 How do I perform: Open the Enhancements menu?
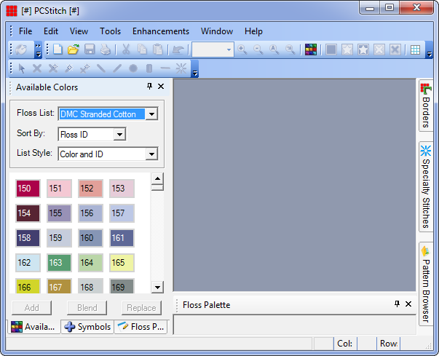pyautogui.click(x=161, y=31)
